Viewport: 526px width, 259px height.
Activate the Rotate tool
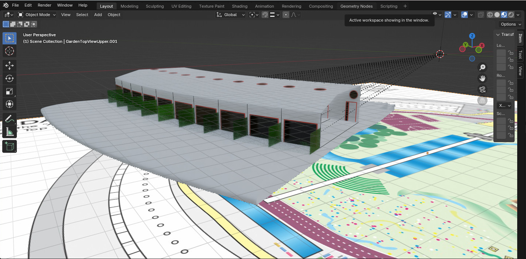click(x=10, y=78)
